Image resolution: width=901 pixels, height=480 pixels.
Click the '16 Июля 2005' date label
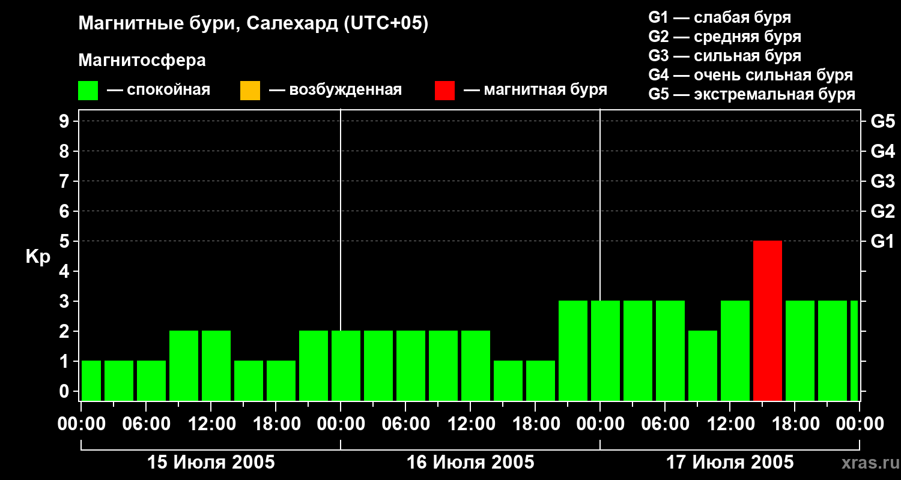pos(470,463)
